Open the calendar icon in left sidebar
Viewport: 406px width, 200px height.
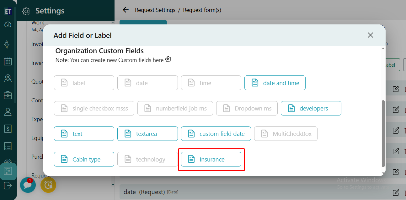pyautogui.click(x=8, y=61)
